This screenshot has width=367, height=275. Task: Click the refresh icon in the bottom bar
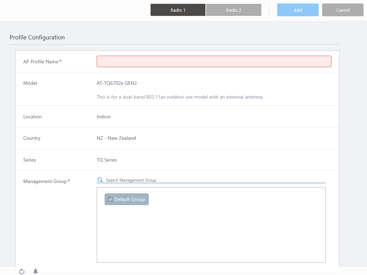[22, 272]
